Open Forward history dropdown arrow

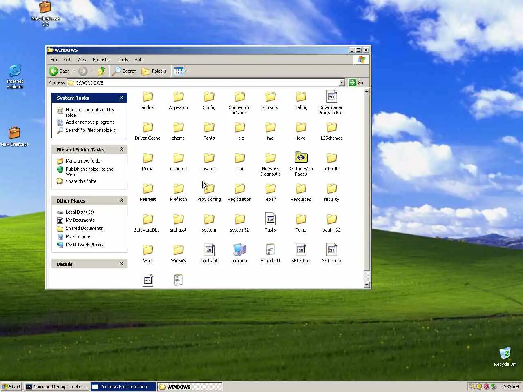point(92,71)
